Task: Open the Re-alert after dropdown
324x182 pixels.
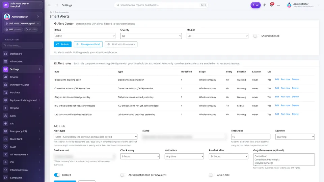Action: pos(228,156)
